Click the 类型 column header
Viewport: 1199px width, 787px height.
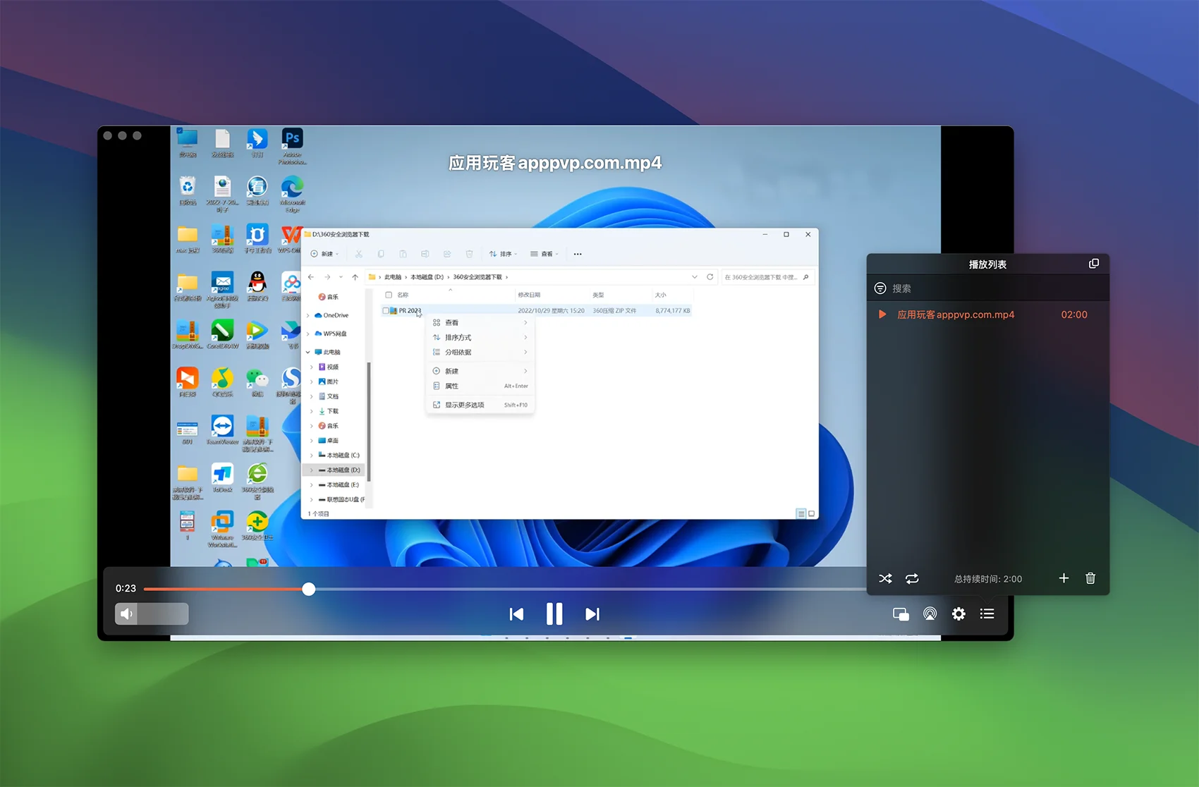598,295
